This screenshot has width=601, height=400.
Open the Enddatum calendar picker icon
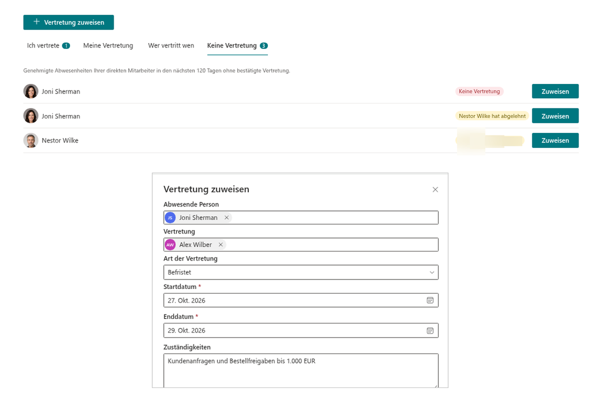coord(430,330)
